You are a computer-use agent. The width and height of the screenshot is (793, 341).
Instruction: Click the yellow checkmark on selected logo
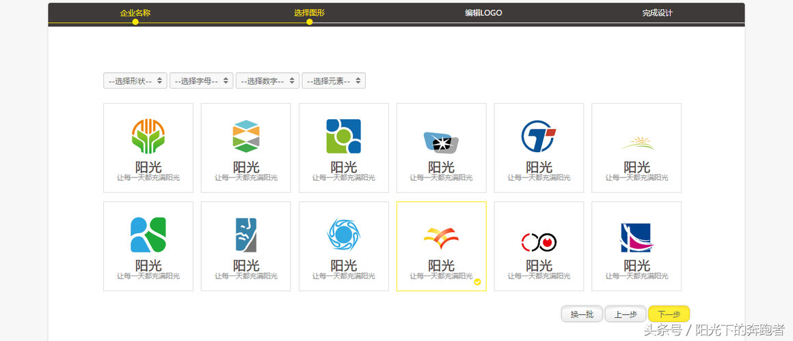click(477, 282)
